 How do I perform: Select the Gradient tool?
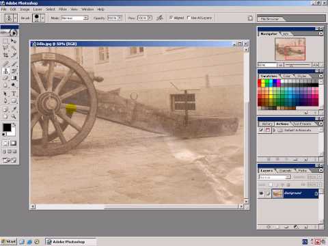14,78
